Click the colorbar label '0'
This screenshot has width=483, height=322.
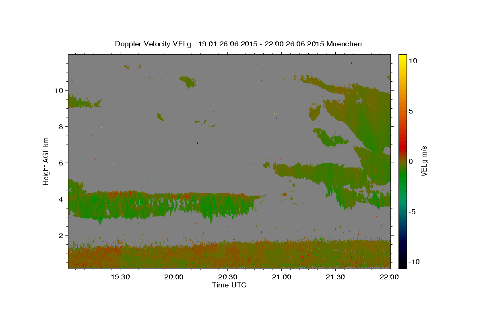411,161
